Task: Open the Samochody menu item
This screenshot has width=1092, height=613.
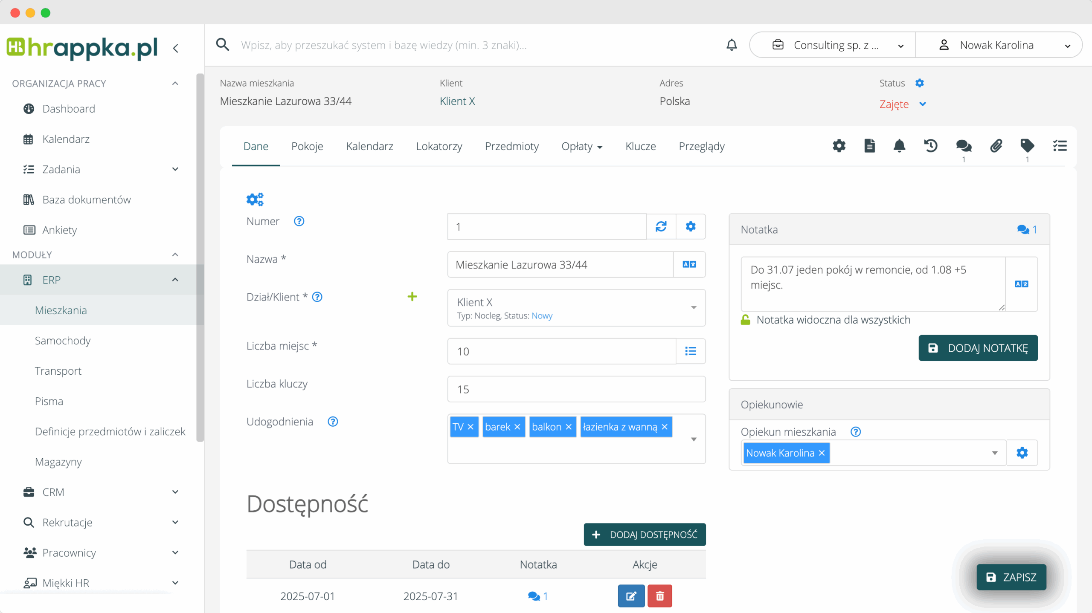Action: click(x=63, y=341)
